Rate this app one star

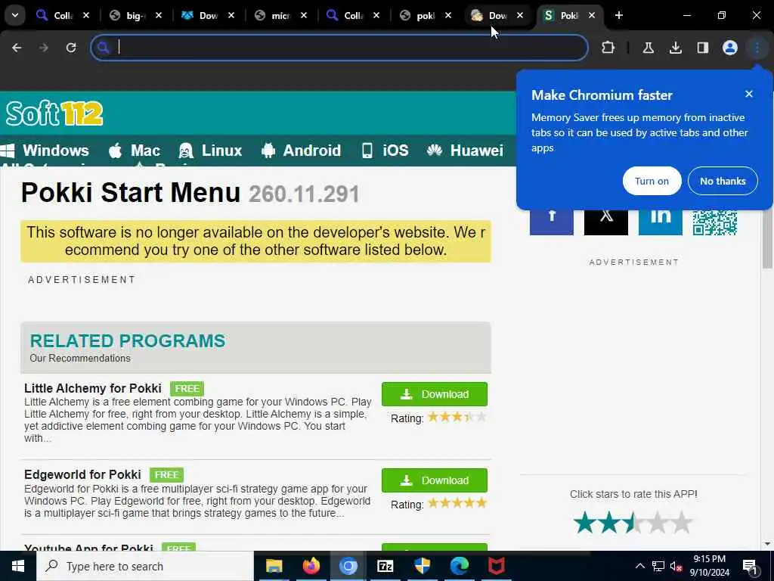click(585, 522)
